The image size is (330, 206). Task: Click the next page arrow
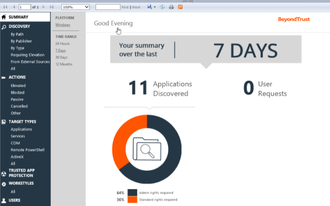coord(44,7)
